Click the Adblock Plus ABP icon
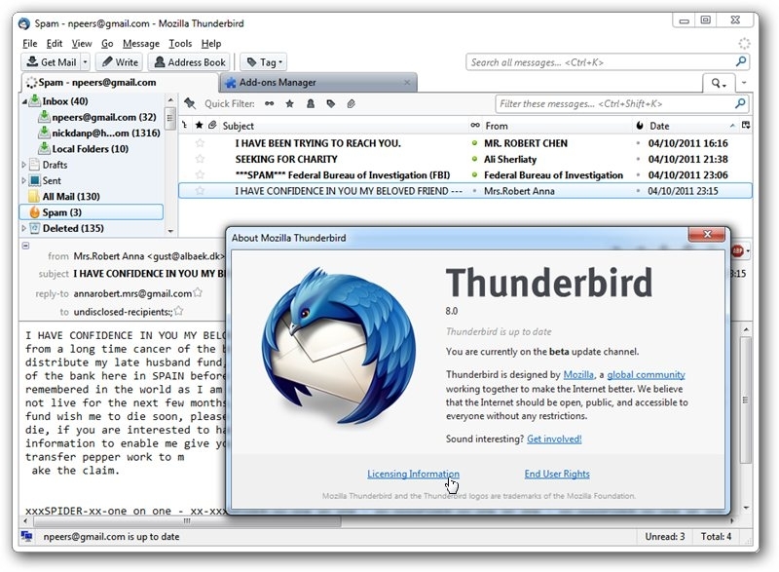 point(737,251)
